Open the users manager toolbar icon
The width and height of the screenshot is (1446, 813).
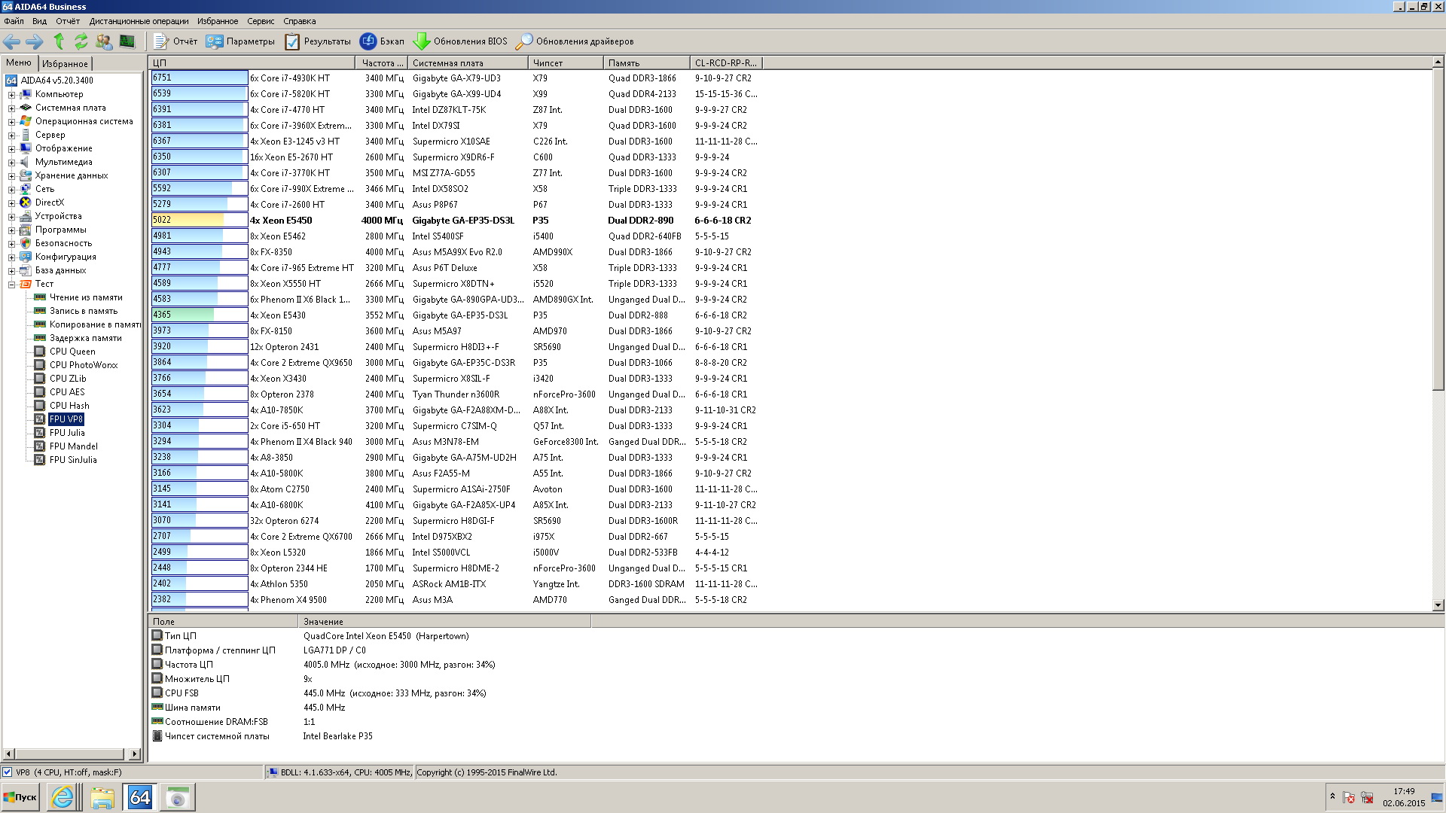104,41
